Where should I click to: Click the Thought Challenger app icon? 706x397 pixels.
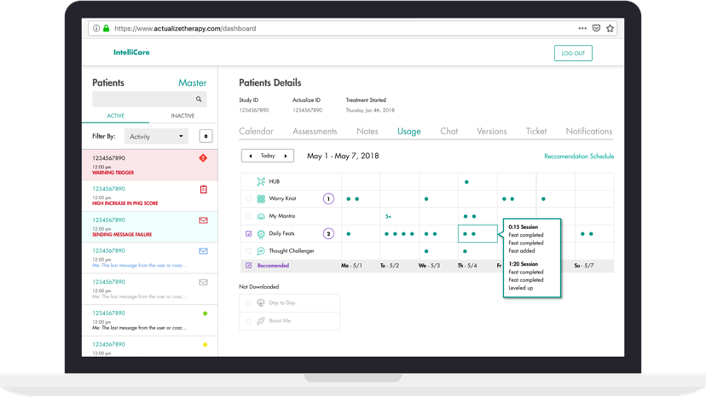(x=261, y=251)
